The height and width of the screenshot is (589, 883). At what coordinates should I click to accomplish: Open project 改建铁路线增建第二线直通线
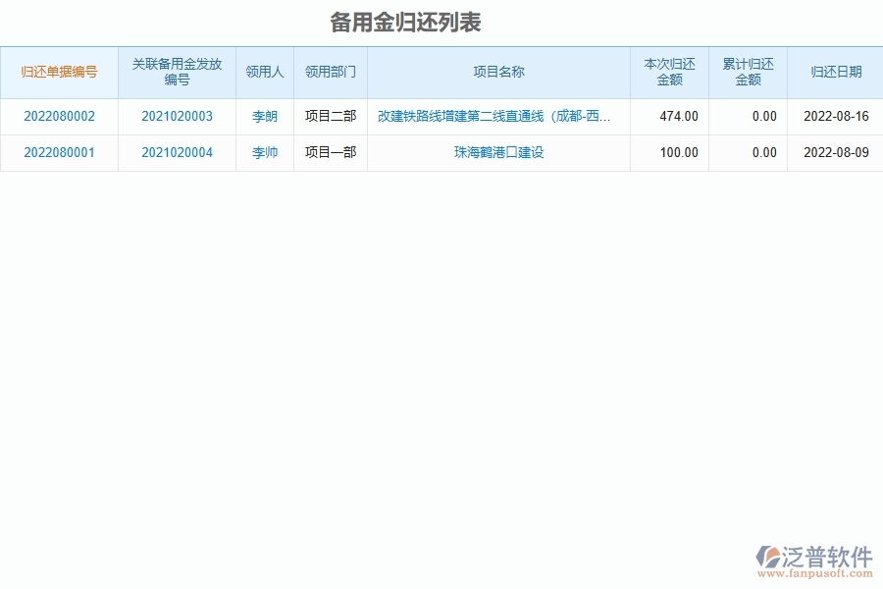click(496, 116)
